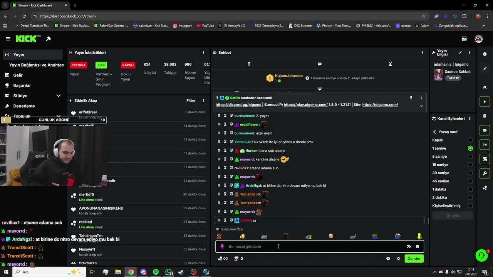The image size is (493, 277).
Task: Open the emoji picker in message box
Action: 418,247
